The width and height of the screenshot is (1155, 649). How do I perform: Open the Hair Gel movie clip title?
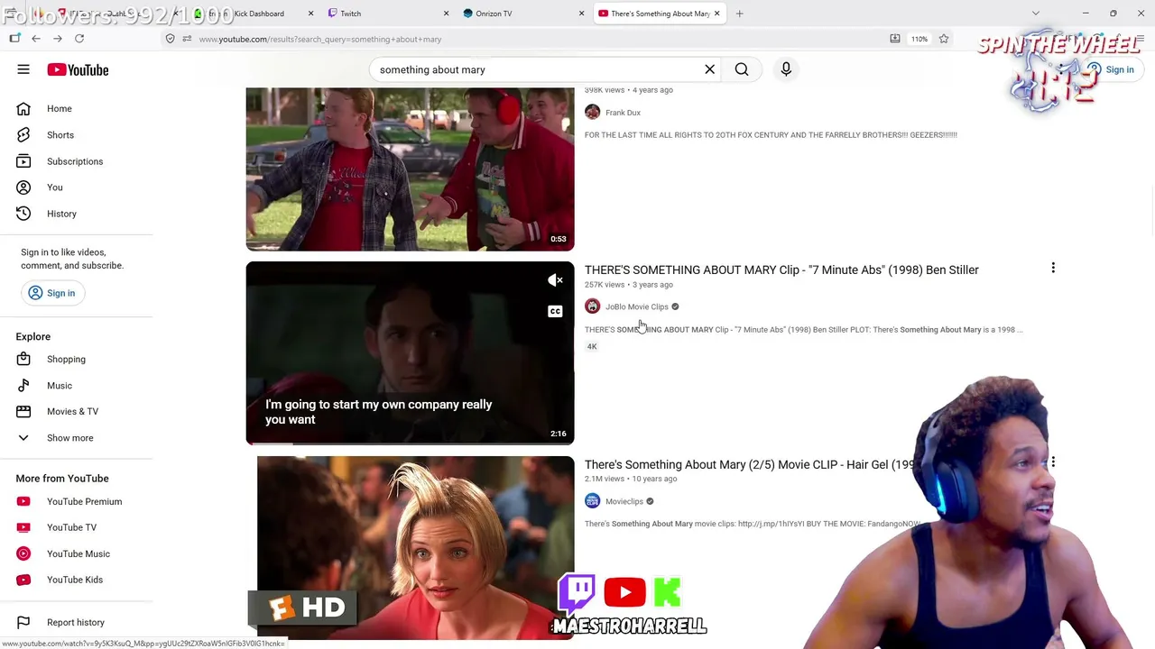[750, 464]
